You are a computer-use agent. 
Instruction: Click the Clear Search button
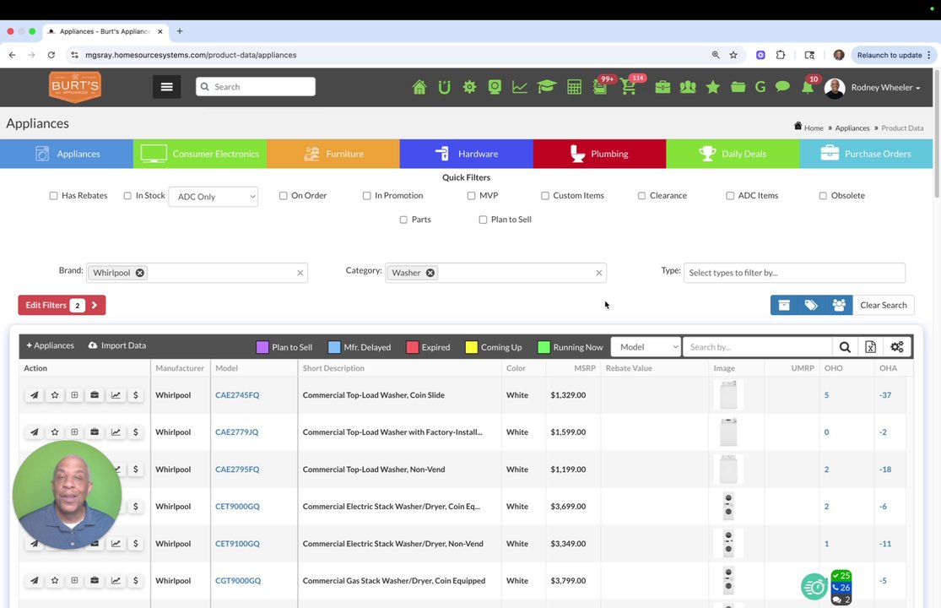coord(884,305)
